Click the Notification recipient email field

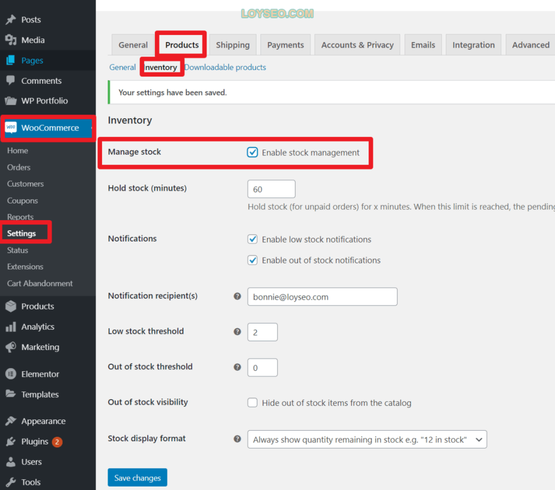pyautogui.click(x=322, y=297)
